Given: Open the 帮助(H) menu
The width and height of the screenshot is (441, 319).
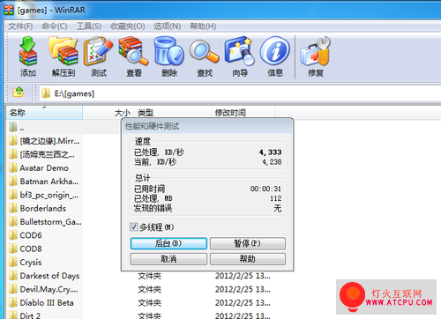Looking at the screenshot, I should [x=203, y=26].
